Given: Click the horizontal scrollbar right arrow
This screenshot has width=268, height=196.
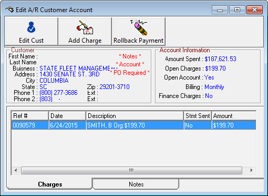Looking at the screenshot, I should coord(252,170).
